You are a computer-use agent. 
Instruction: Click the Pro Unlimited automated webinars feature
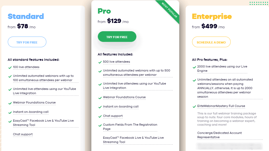(x=137, y=73)
